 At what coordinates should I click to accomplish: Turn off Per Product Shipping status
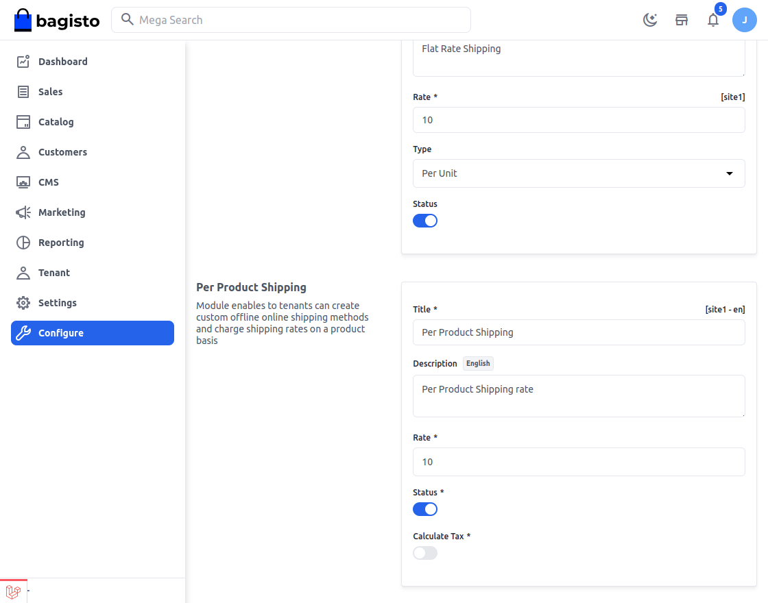425,509
